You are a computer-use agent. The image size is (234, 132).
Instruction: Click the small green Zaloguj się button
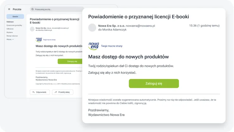pos(70,61)
